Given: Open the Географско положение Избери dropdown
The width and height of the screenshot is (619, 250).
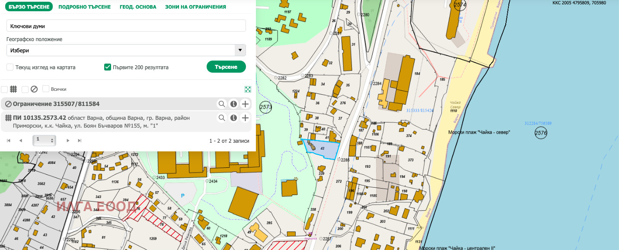Looking at the screenshot, I should (126, 50).
